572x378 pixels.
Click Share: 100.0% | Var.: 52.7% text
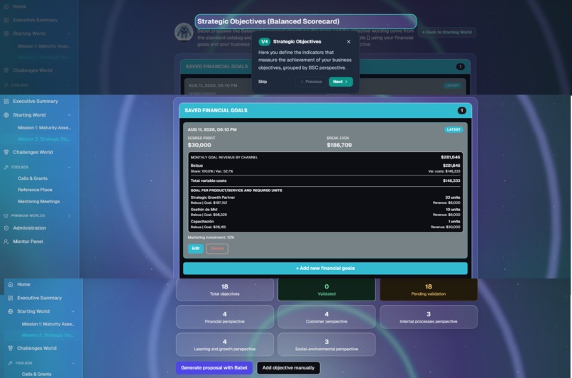pos(211,171)
